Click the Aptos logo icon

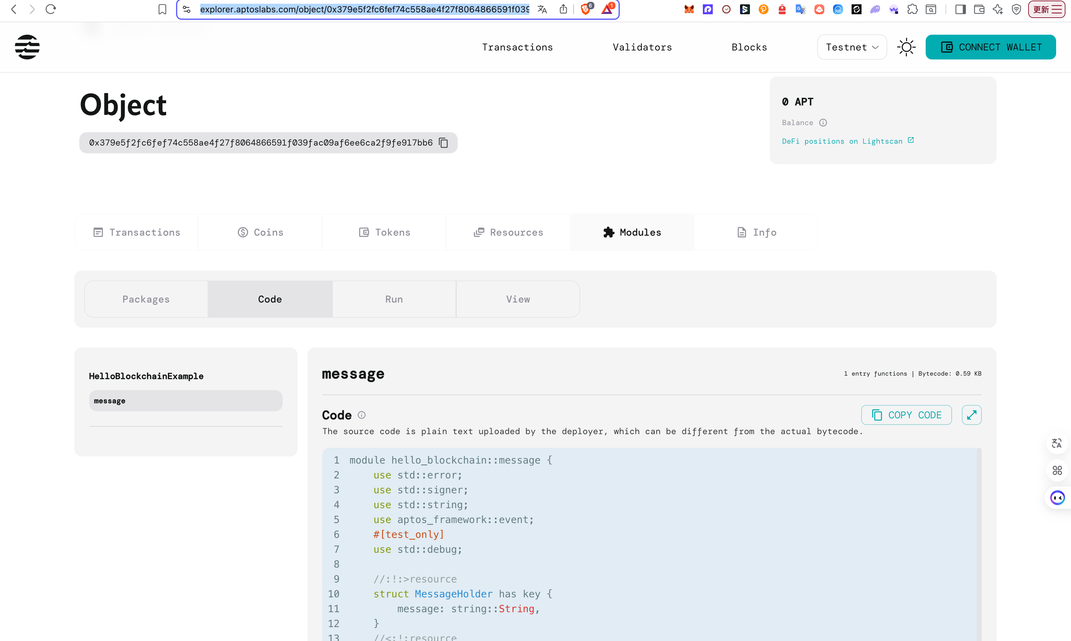(x=27, y=47)
